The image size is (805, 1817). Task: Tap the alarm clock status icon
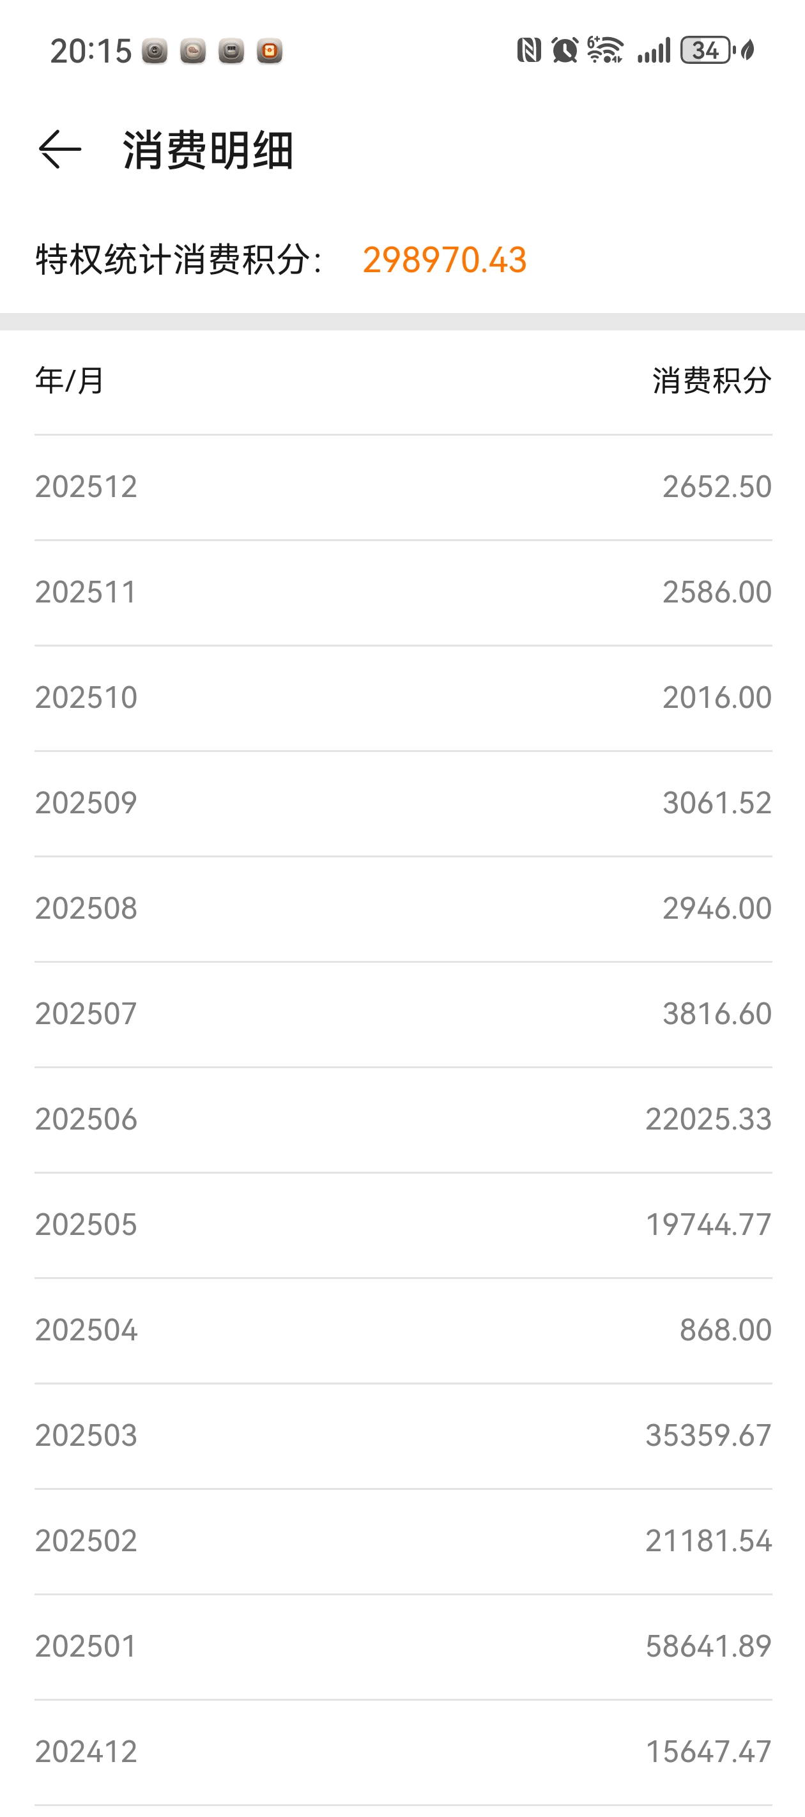564,50
